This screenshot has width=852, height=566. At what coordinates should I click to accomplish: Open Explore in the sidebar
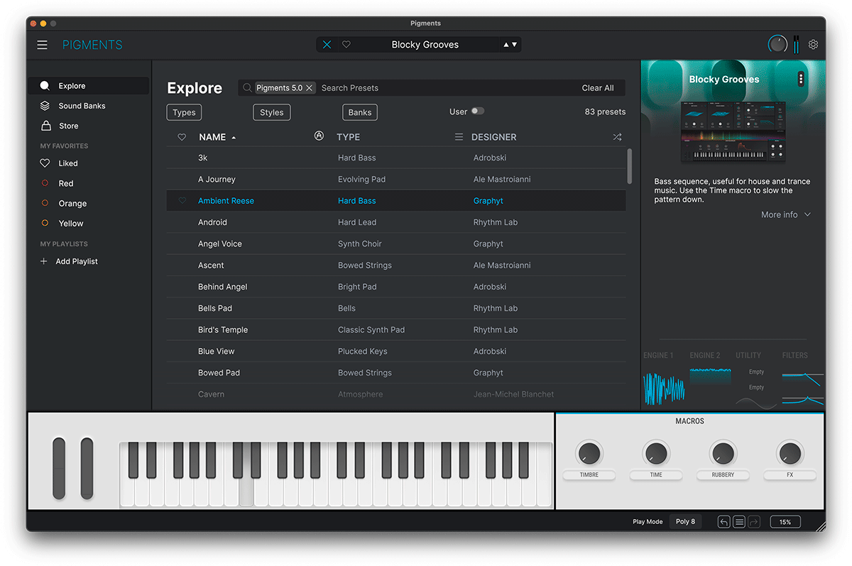point(89,86)
